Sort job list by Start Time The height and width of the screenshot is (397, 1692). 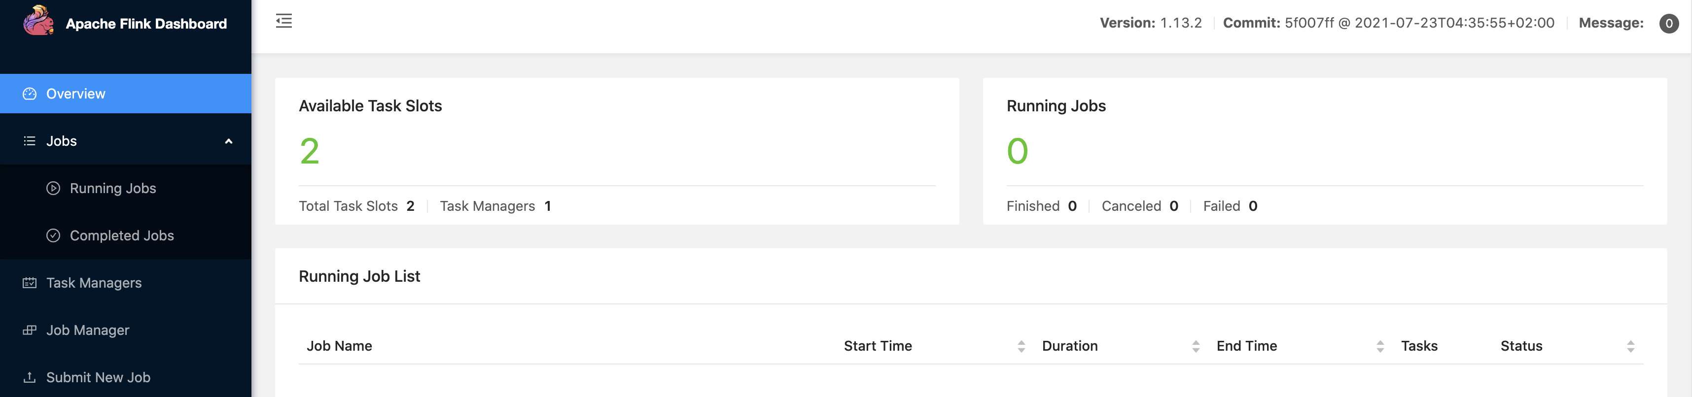click(1021, 346)
